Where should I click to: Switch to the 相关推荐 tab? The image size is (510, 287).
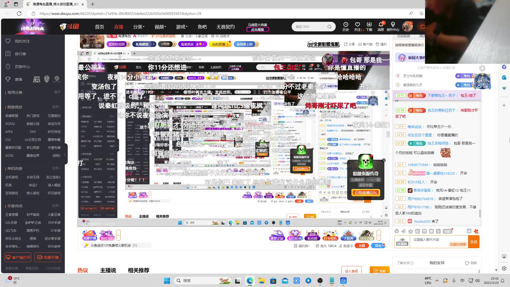point(139,270)
